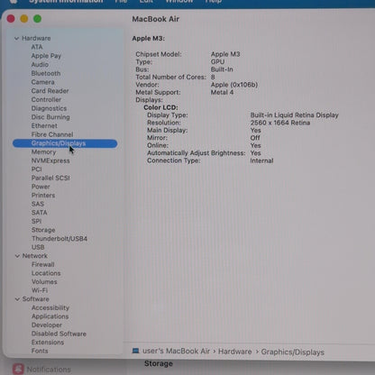
Task: Click the Apple logo in menu bar
Action: [x=14, y=1]
